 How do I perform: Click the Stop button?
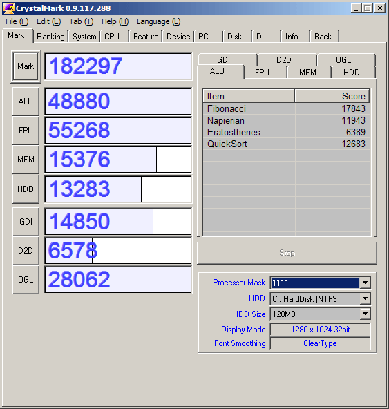[x=287, y=253]
